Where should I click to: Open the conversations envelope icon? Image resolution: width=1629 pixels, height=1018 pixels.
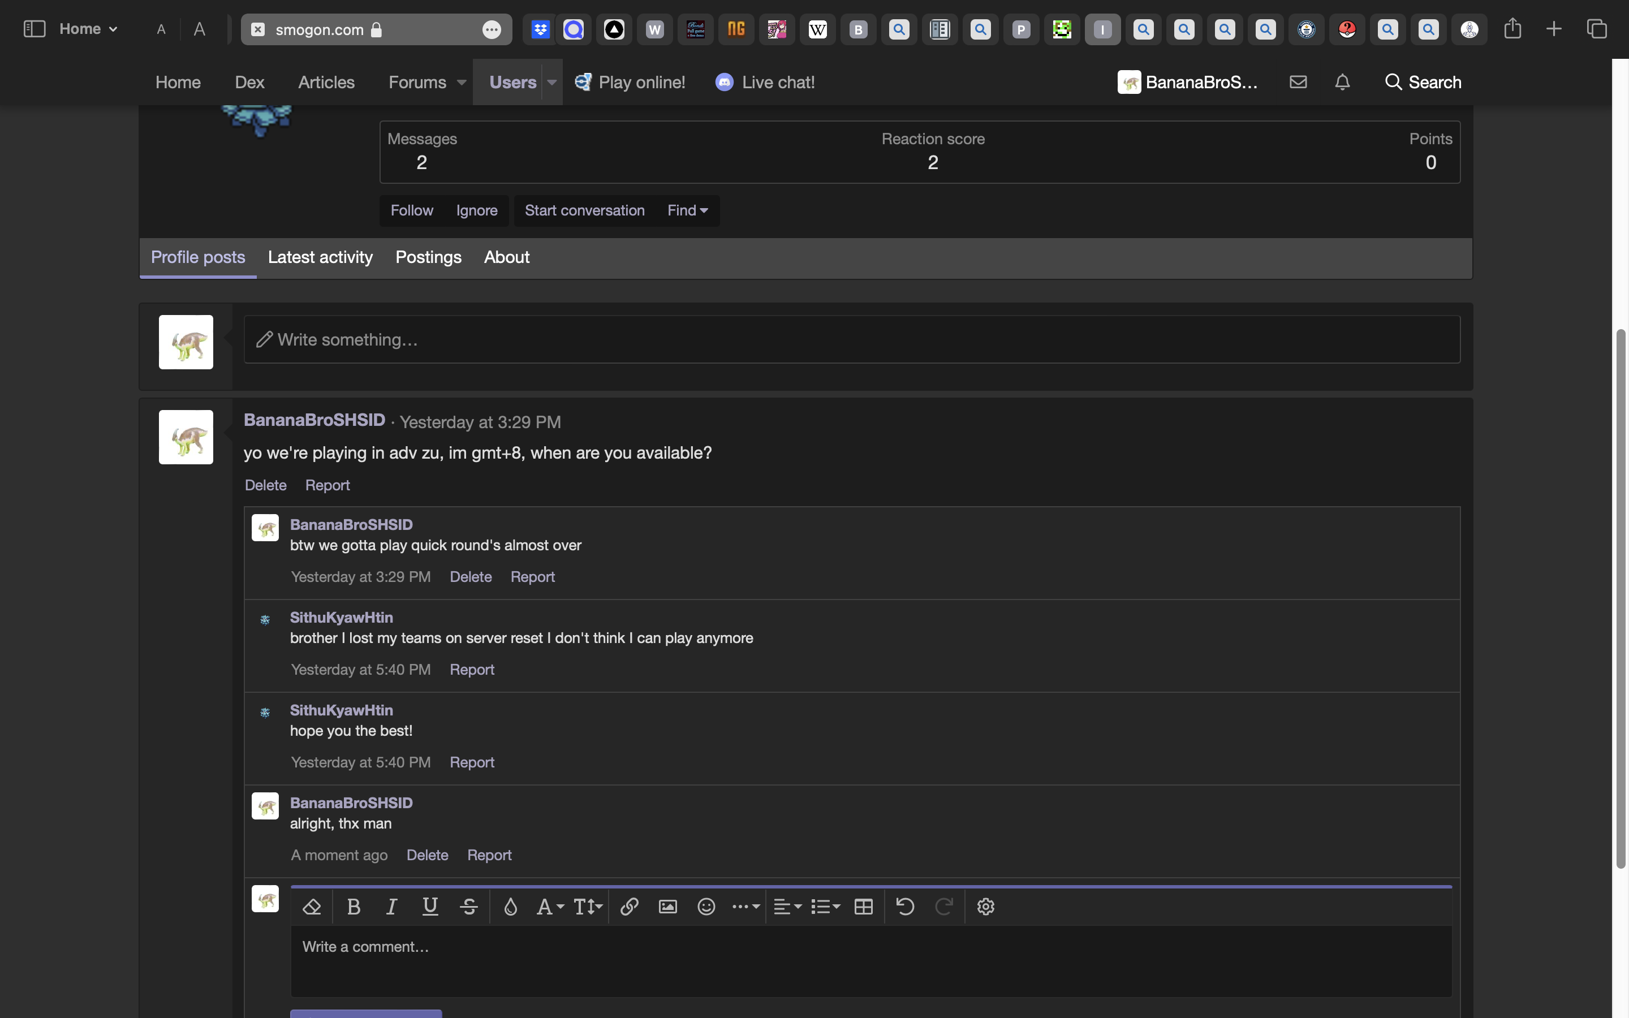1298,82
